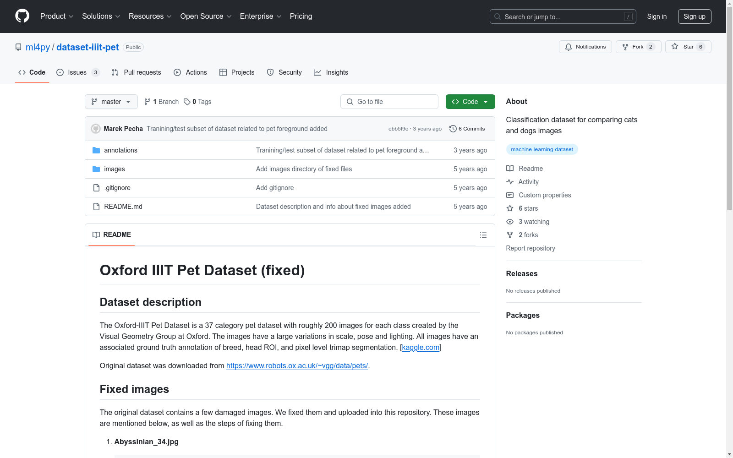Image resolution: width=733 pixels, height=458 pixels.
Task: Open the Open Source dropdown
Action: (x=206, y=16)
